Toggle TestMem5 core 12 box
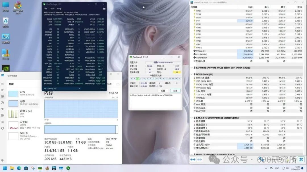Screen dimensions: 307x172 pos(170,79)
